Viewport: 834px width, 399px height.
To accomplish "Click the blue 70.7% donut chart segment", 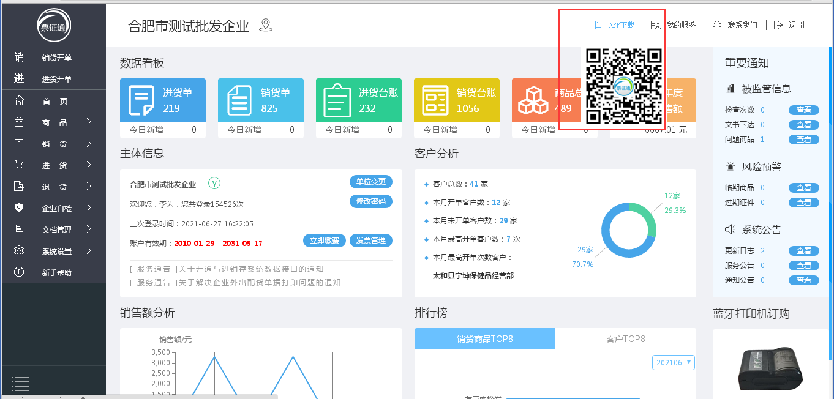I will [x=612, y=245].
